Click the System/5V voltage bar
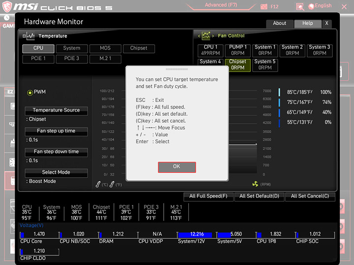The image size is (354, 265). [236, 235]
